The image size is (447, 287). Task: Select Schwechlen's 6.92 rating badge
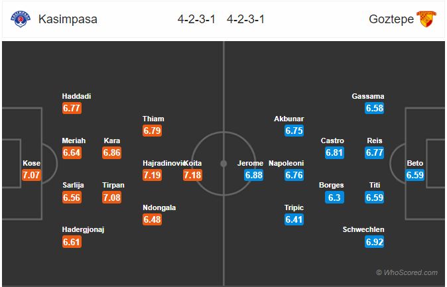click(x=375, y=242)
